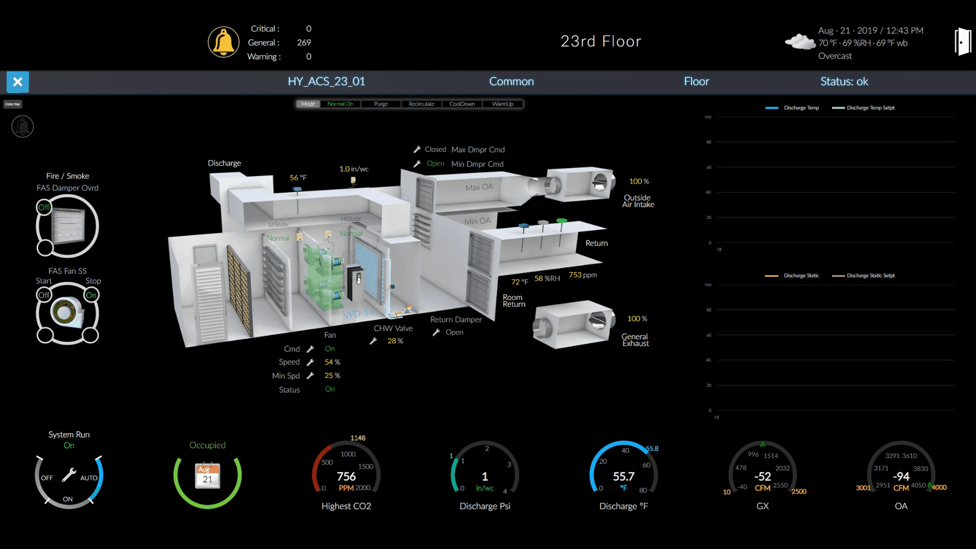The image size is (976, 549).
Task: Click wrench icon beside CHW Valve percent
Action: [373, 341]
